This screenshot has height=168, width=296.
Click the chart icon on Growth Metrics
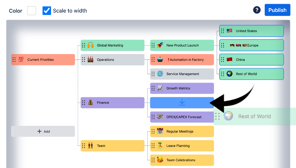[x=160, y=88]
